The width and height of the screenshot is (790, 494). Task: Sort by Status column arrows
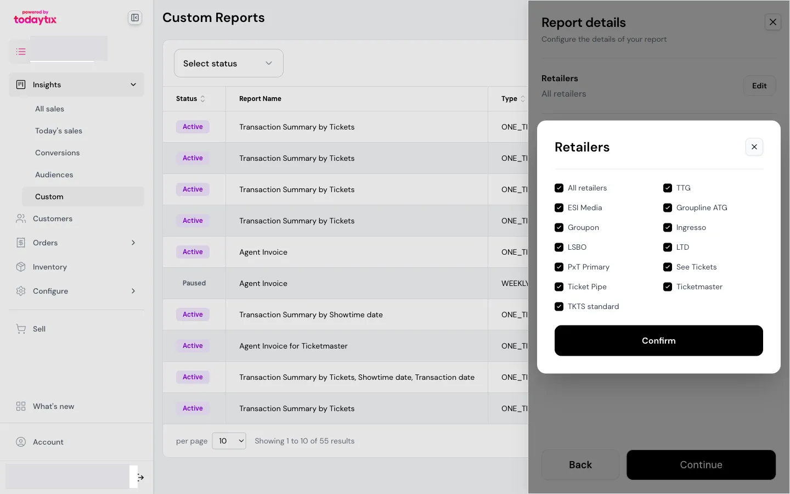pos(203,99)
